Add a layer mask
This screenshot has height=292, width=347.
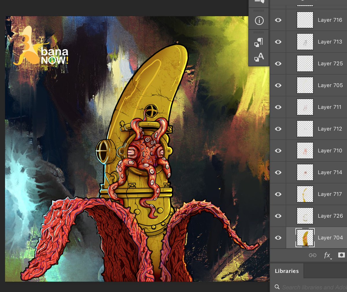pyautogui.click(x=342, y=255)
